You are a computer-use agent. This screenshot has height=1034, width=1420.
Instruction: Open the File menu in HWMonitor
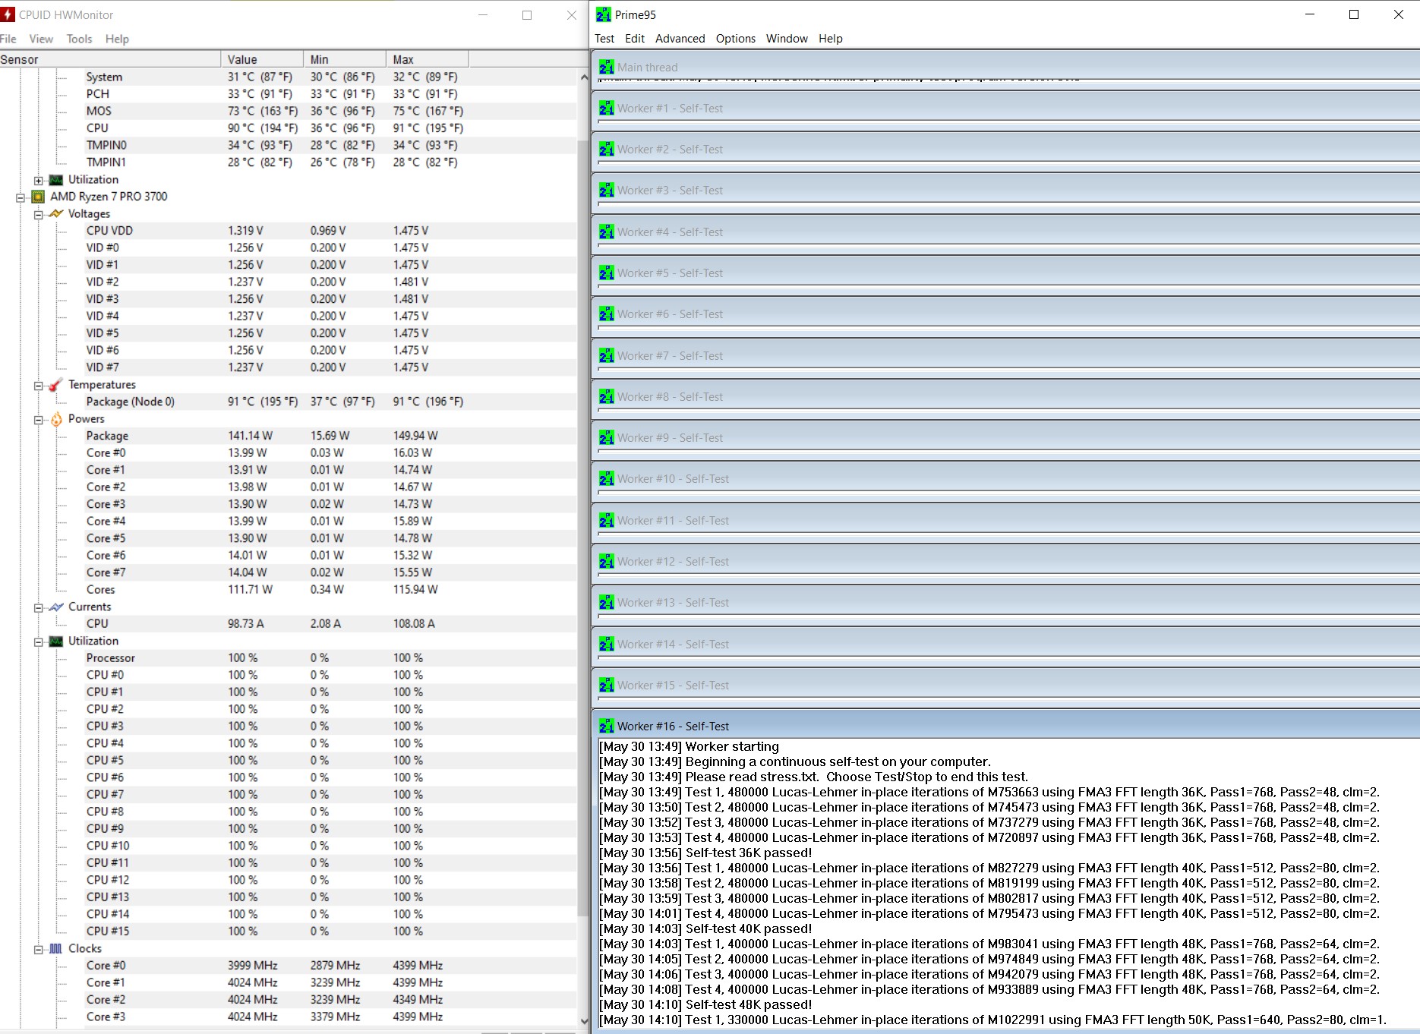[8, 39]
